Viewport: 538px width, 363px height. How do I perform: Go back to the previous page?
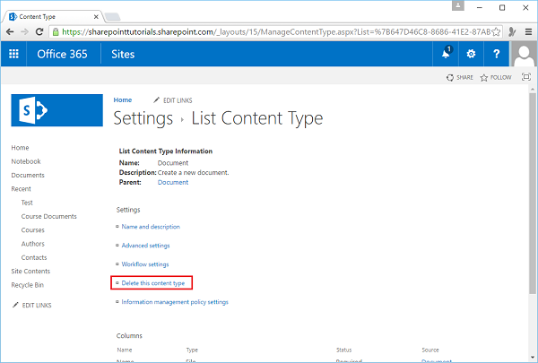point(12,31)
